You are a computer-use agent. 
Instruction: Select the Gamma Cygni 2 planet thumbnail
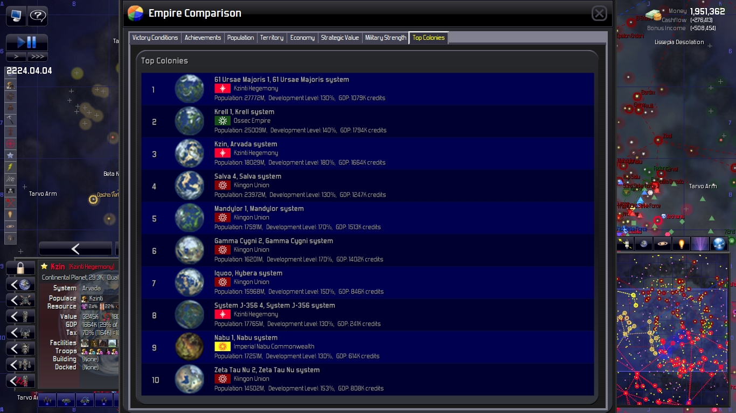click(x=190, y=251)
